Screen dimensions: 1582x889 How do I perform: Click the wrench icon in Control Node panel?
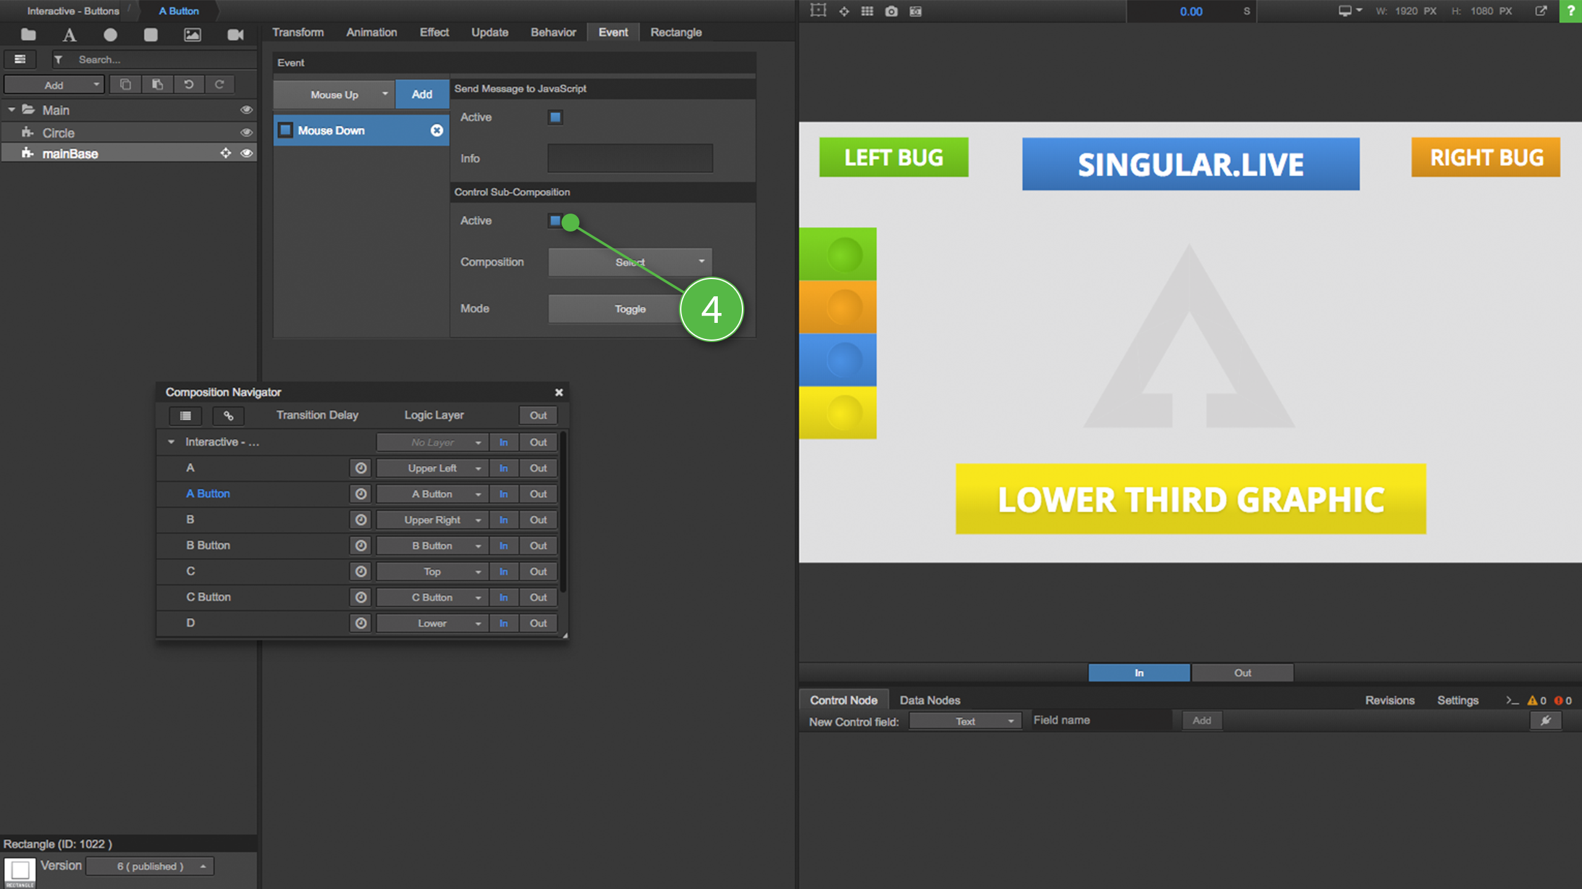pyautogui.click(x=1546, y=720)
